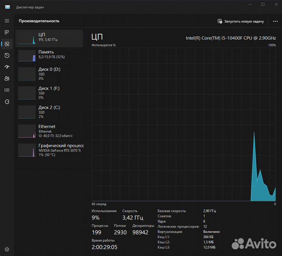Screen dimensions: 282x256
Task: Open the Users page icon
Action: coord(7,79)
